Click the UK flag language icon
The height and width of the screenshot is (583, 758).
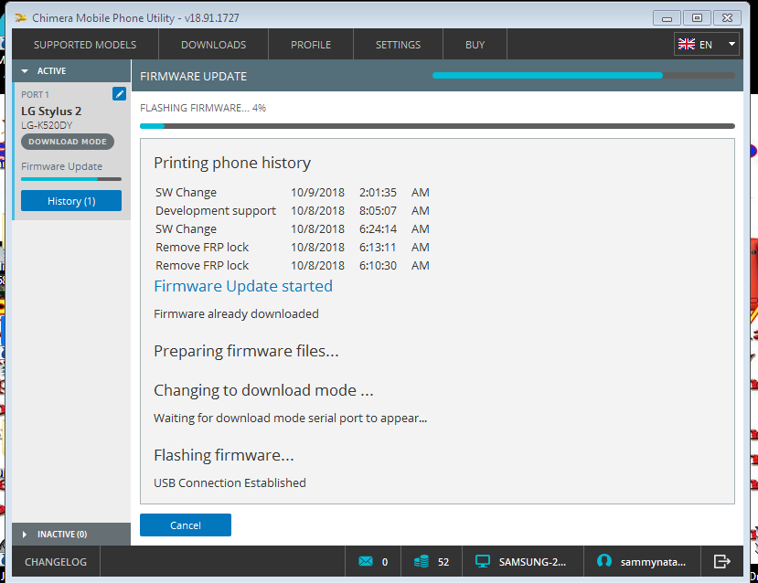[687, 45]
